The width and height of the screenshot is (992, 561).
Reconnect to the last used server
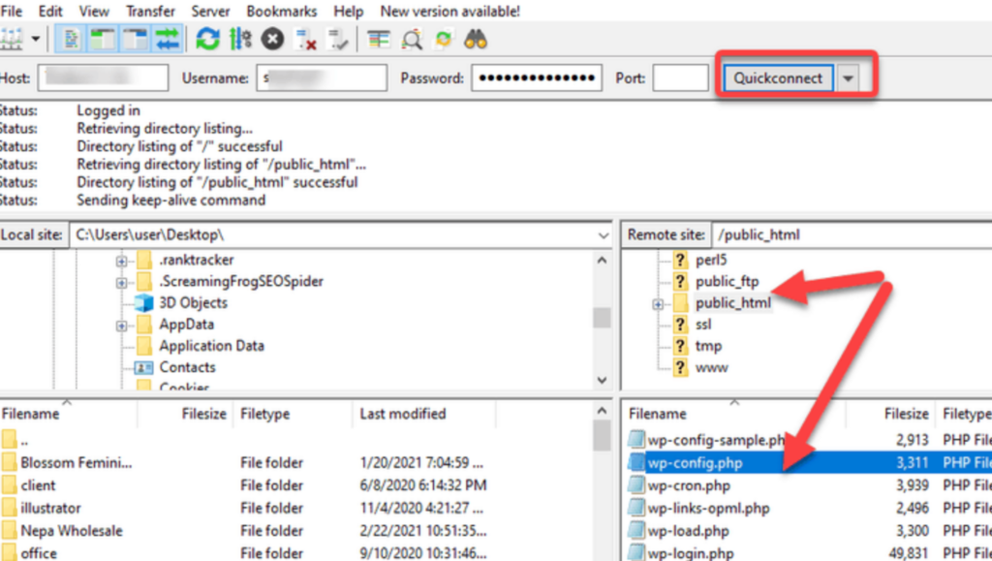[338, 40]
